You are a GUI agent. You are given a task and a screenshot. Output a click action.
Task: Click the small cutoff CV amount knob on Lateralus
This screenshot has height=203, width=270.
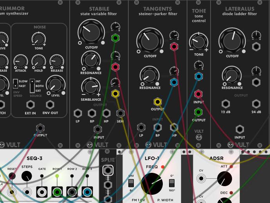point(256,36)
